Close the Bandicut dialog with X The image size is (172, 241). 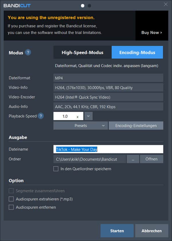[166, 4]
